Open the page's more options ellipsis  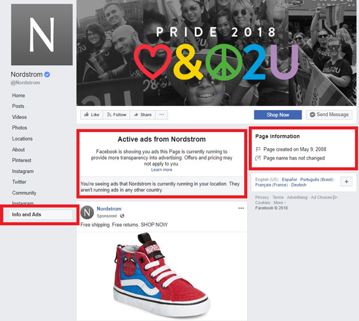pos(162,115)
